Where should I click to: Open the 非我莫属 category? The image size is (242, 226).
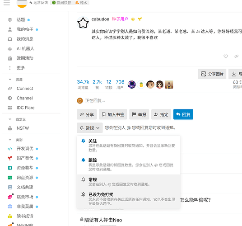pos(25,207)
